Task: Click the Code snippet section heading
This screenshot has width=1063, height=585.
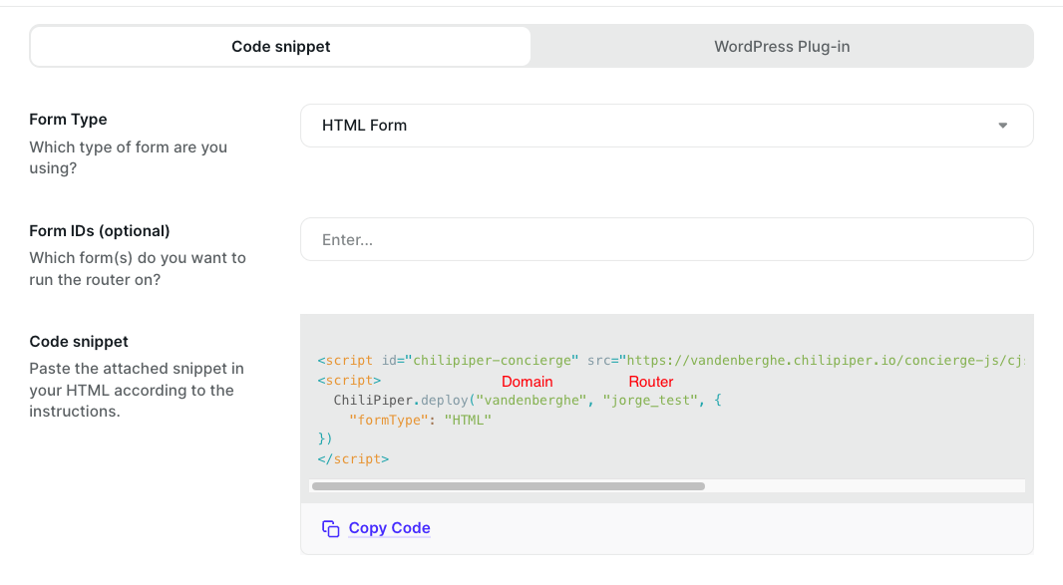Action: point(79,342)
